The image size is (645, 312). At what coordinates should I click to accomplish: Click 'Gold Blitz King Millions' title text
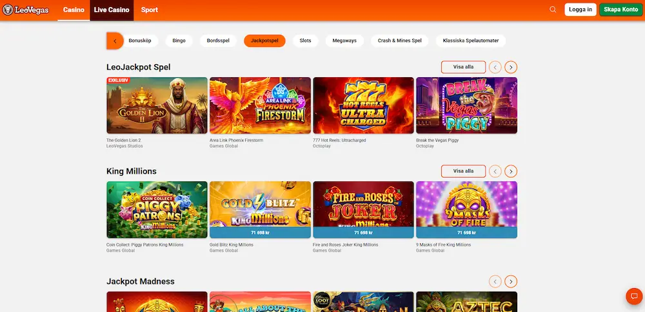232,244
